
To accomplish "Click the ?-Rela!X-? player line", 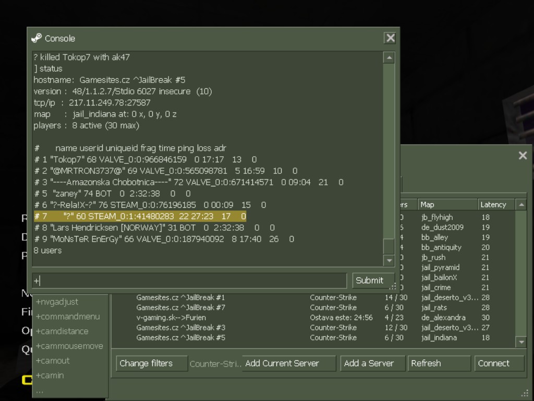I will click(150, 205).
